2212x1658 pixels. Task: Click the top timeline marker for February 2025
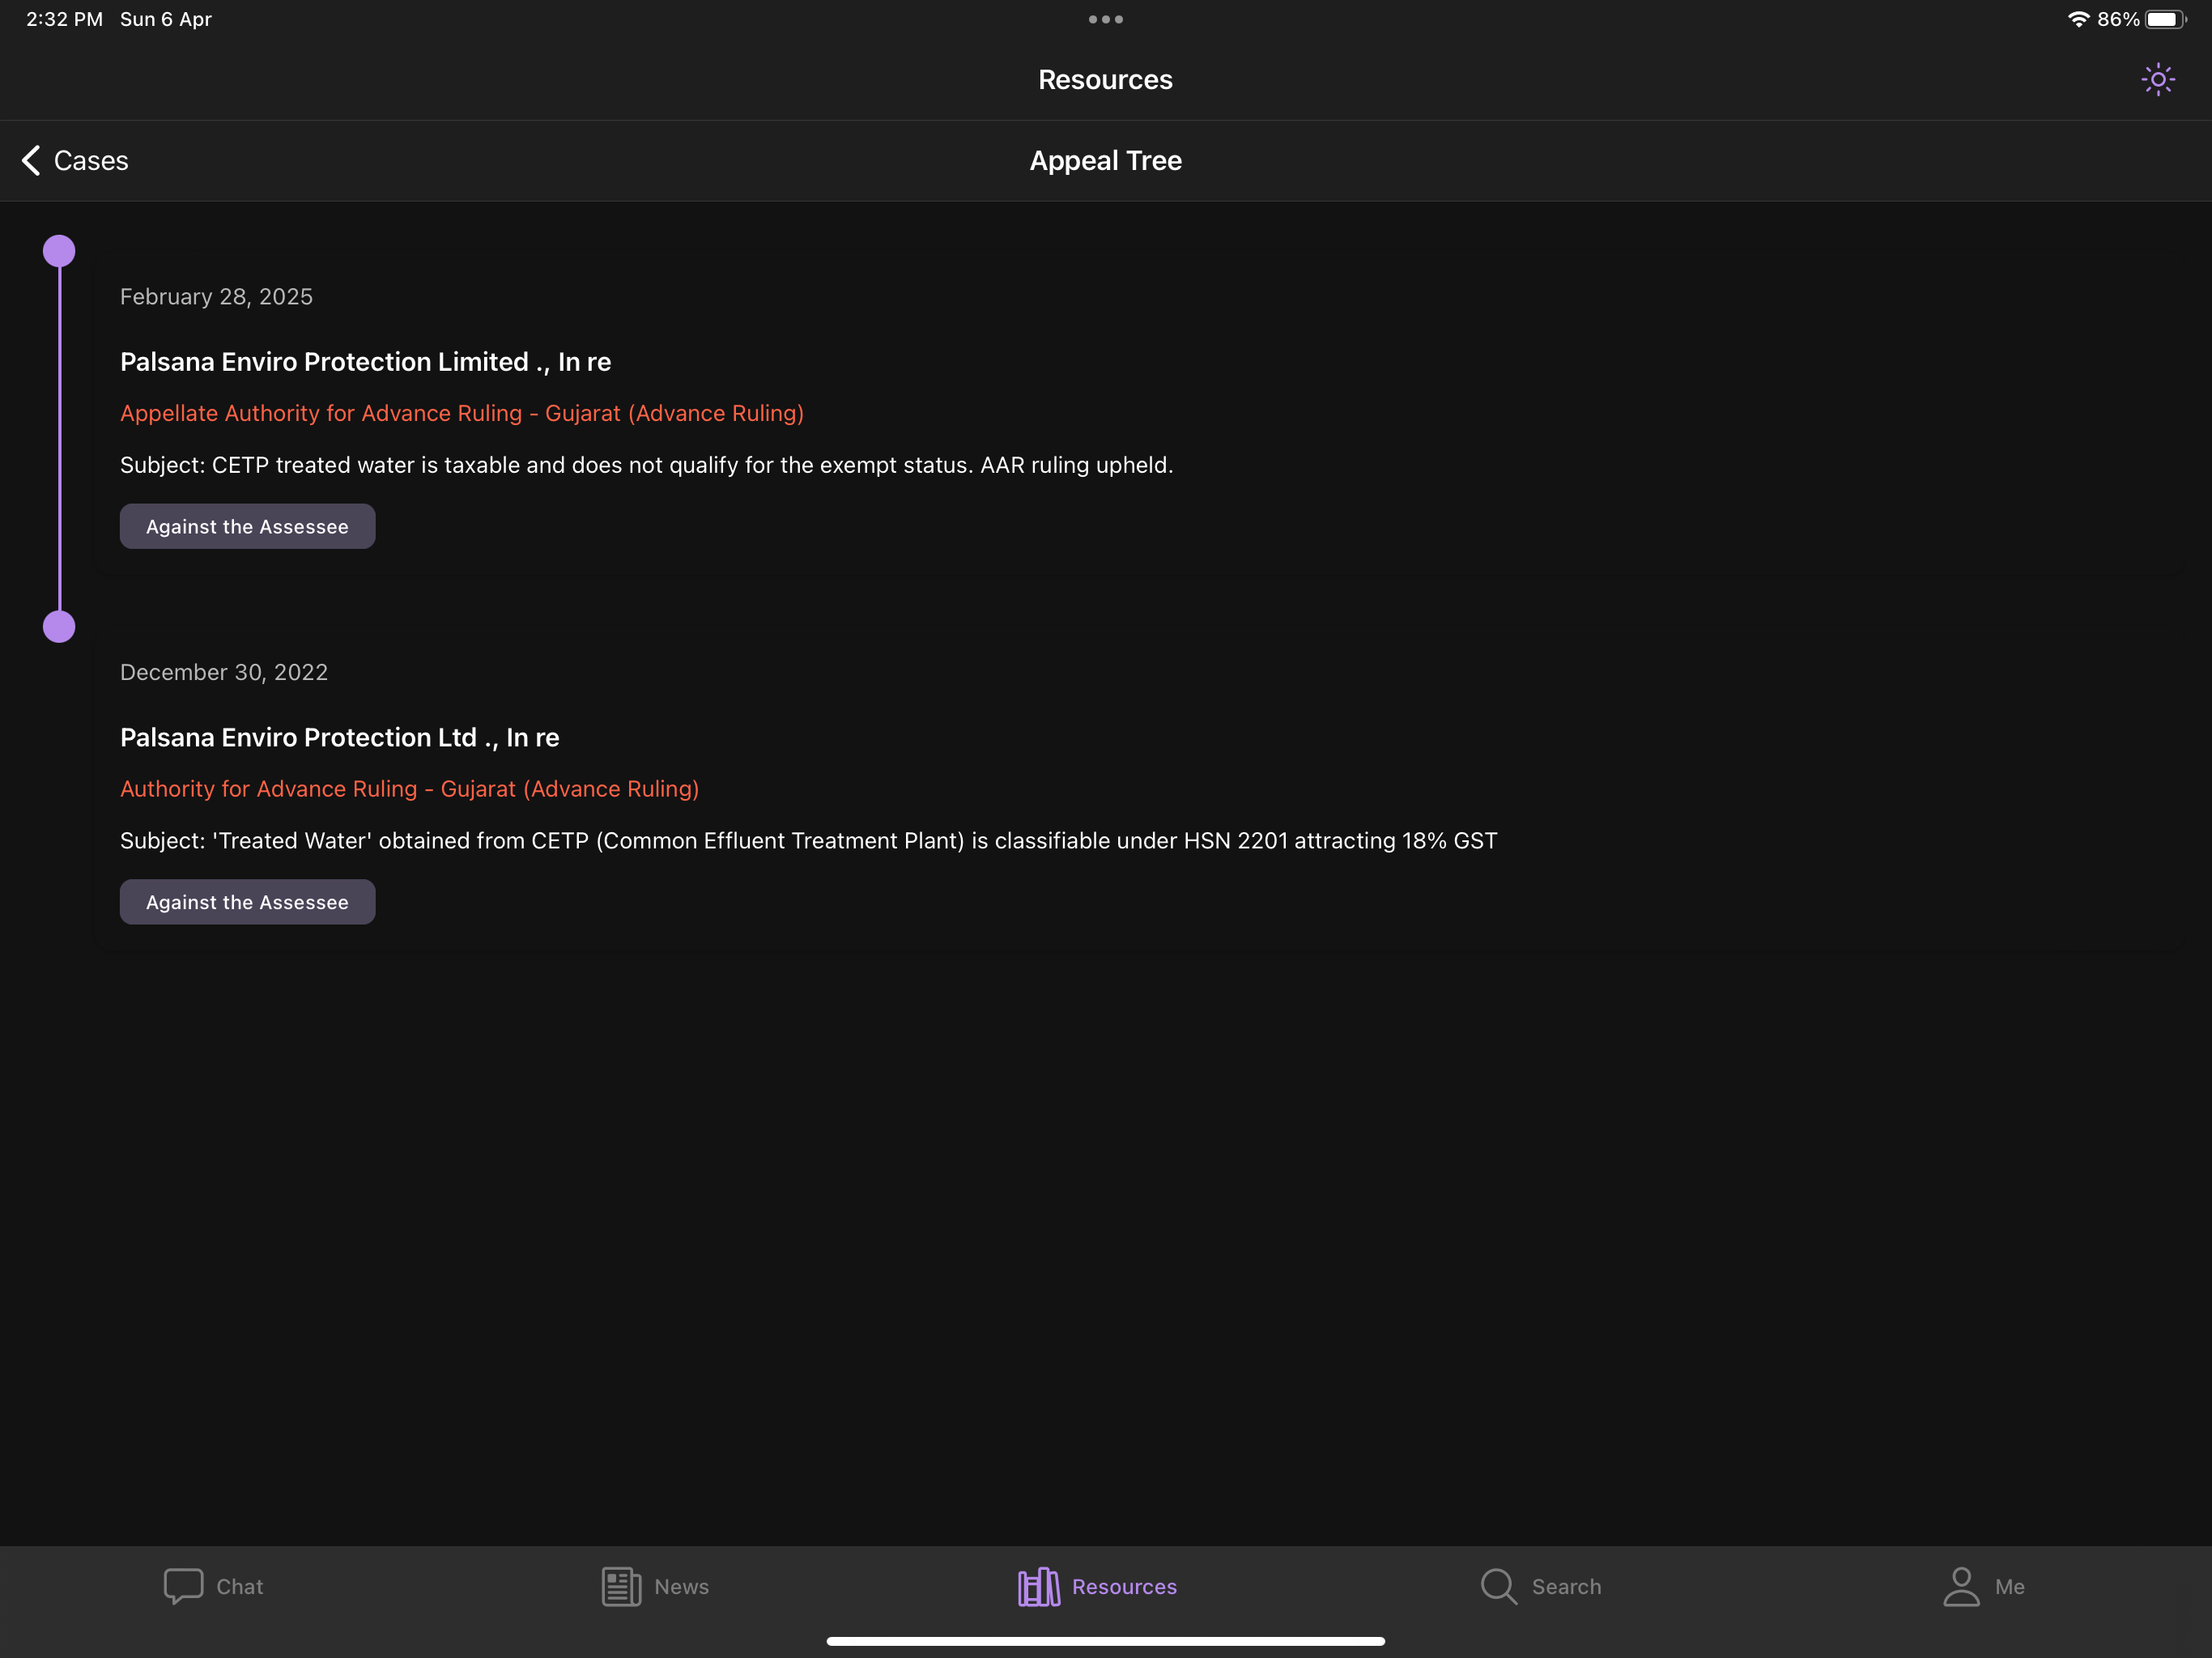[x=59, y=251]
